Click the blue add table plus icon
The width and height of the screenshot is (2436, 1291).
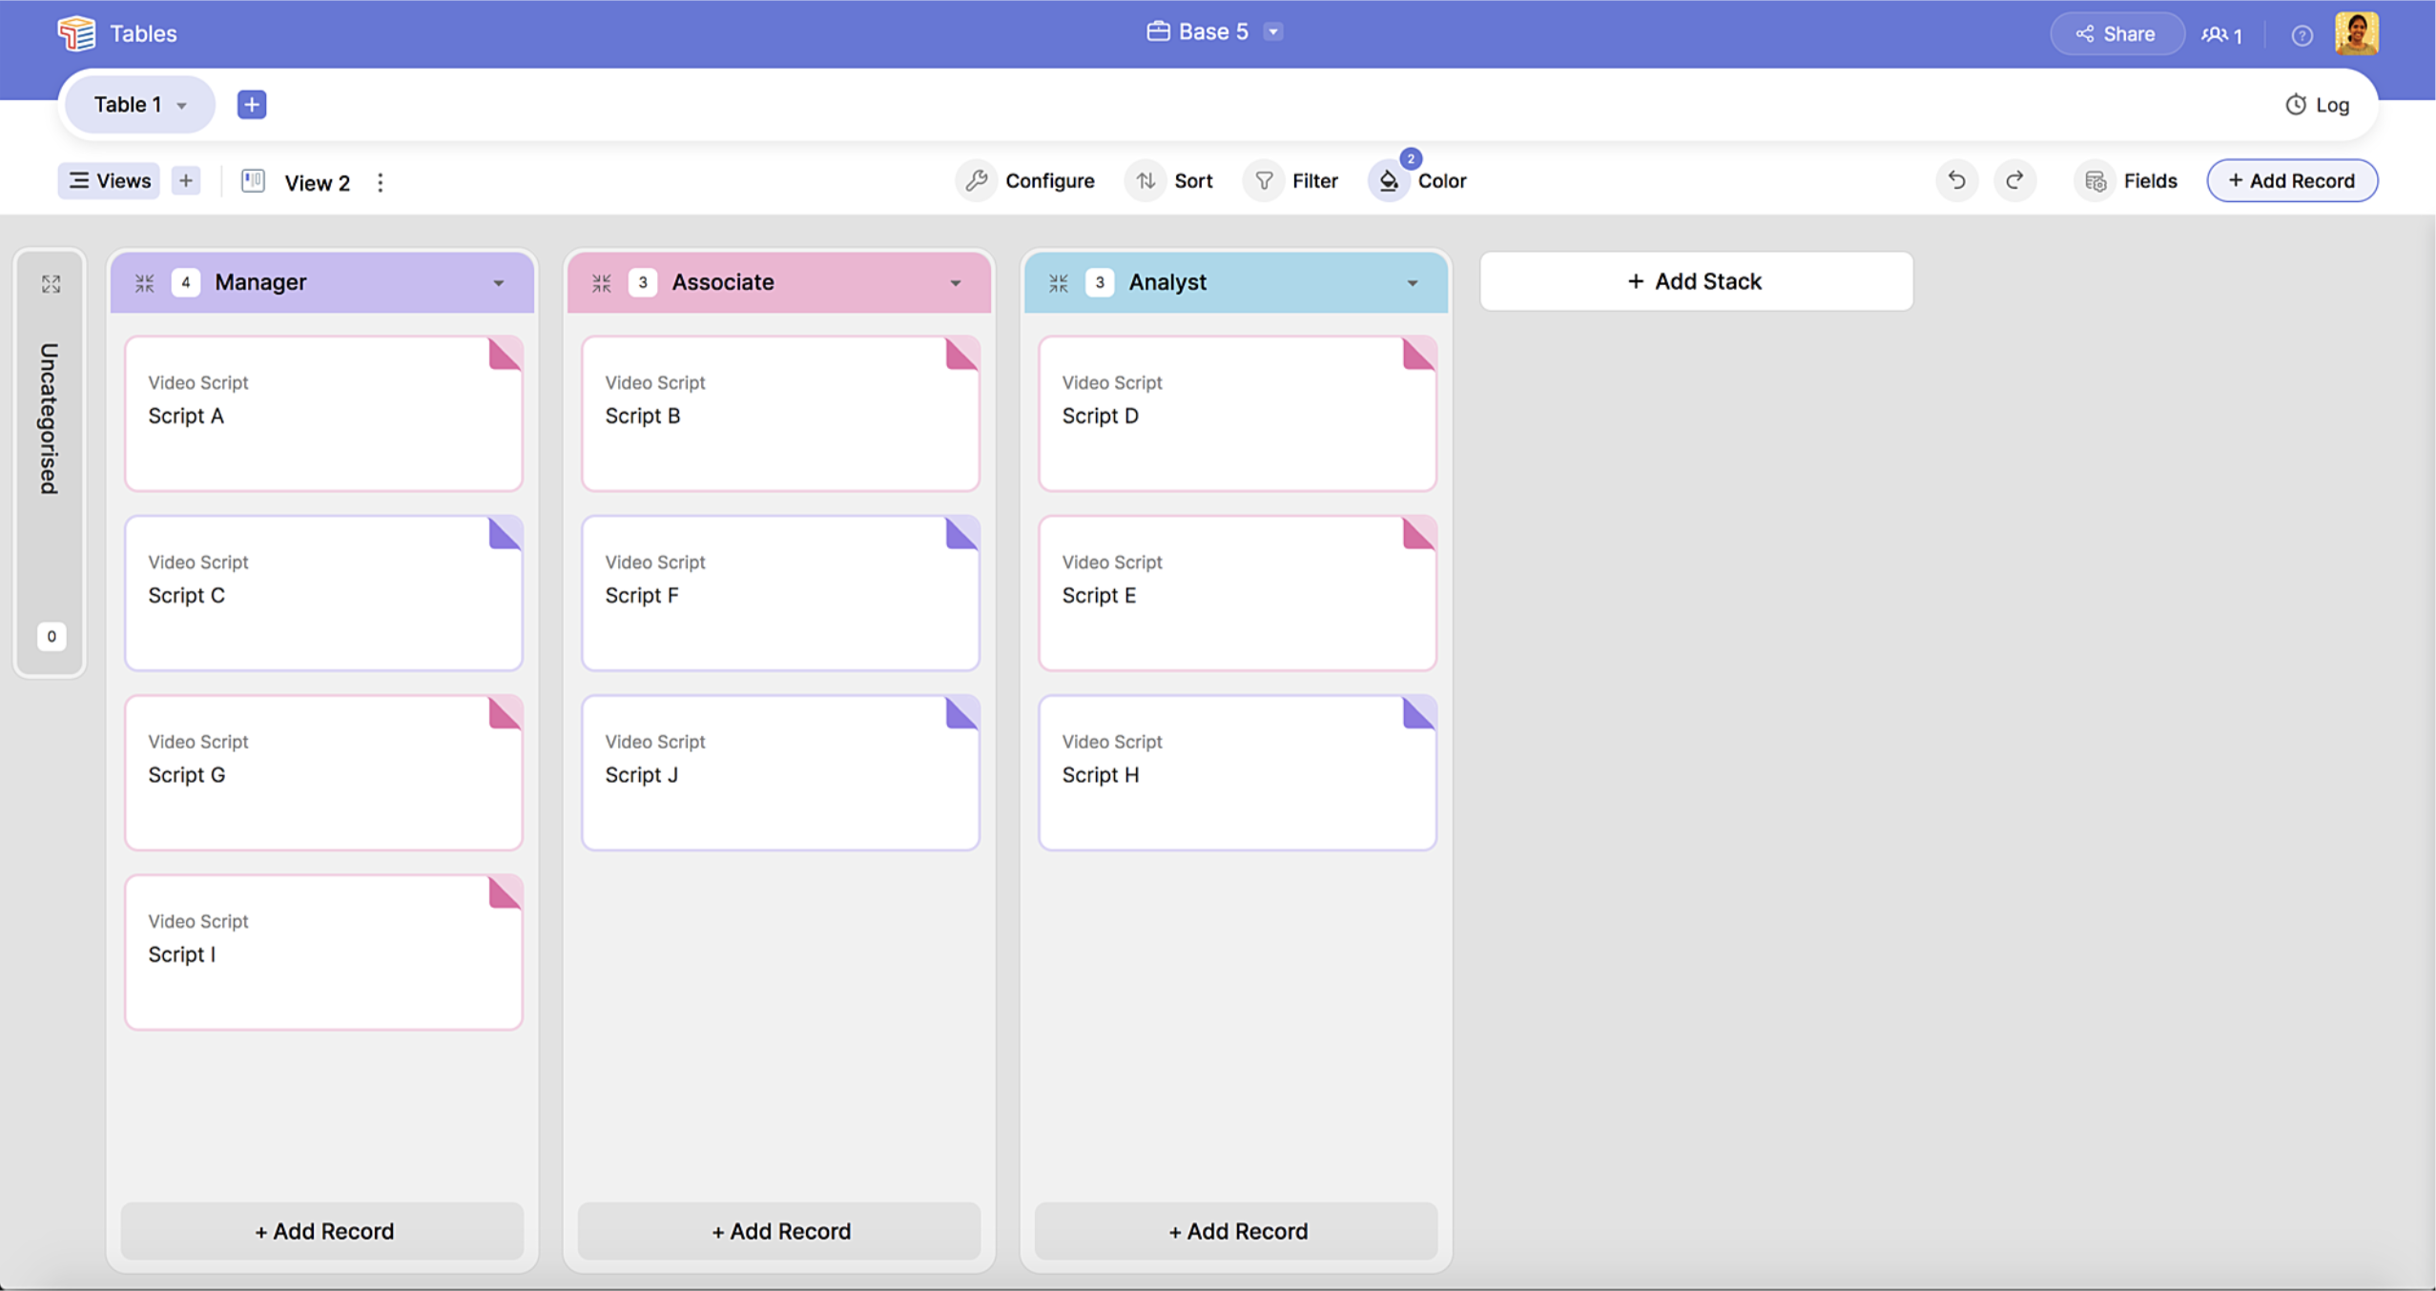(x=252, y=104)
